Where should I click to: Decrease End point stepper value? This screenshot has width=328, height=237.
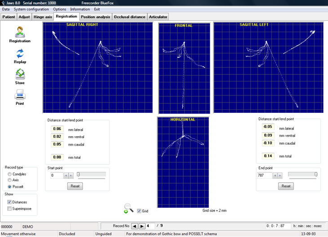coord(275,176)
